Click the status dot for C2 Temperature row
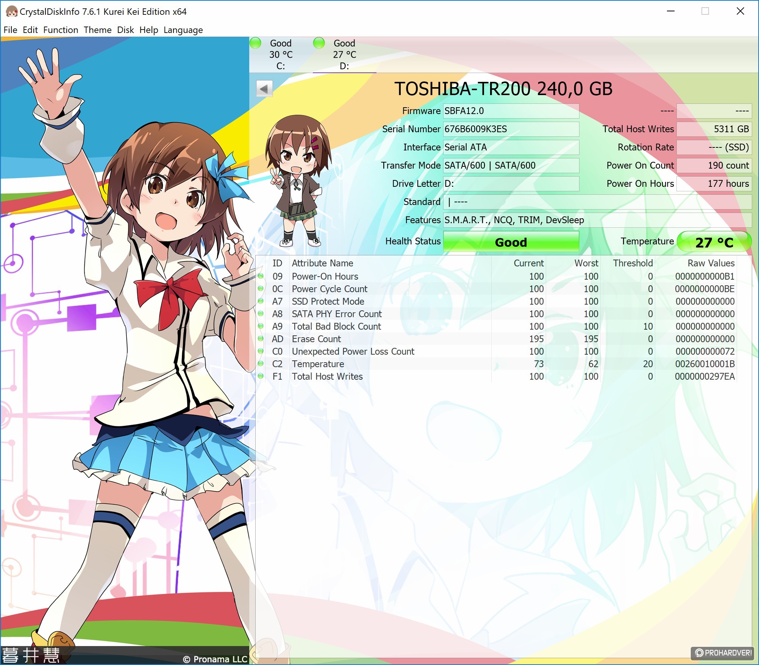 click(261, 364)
